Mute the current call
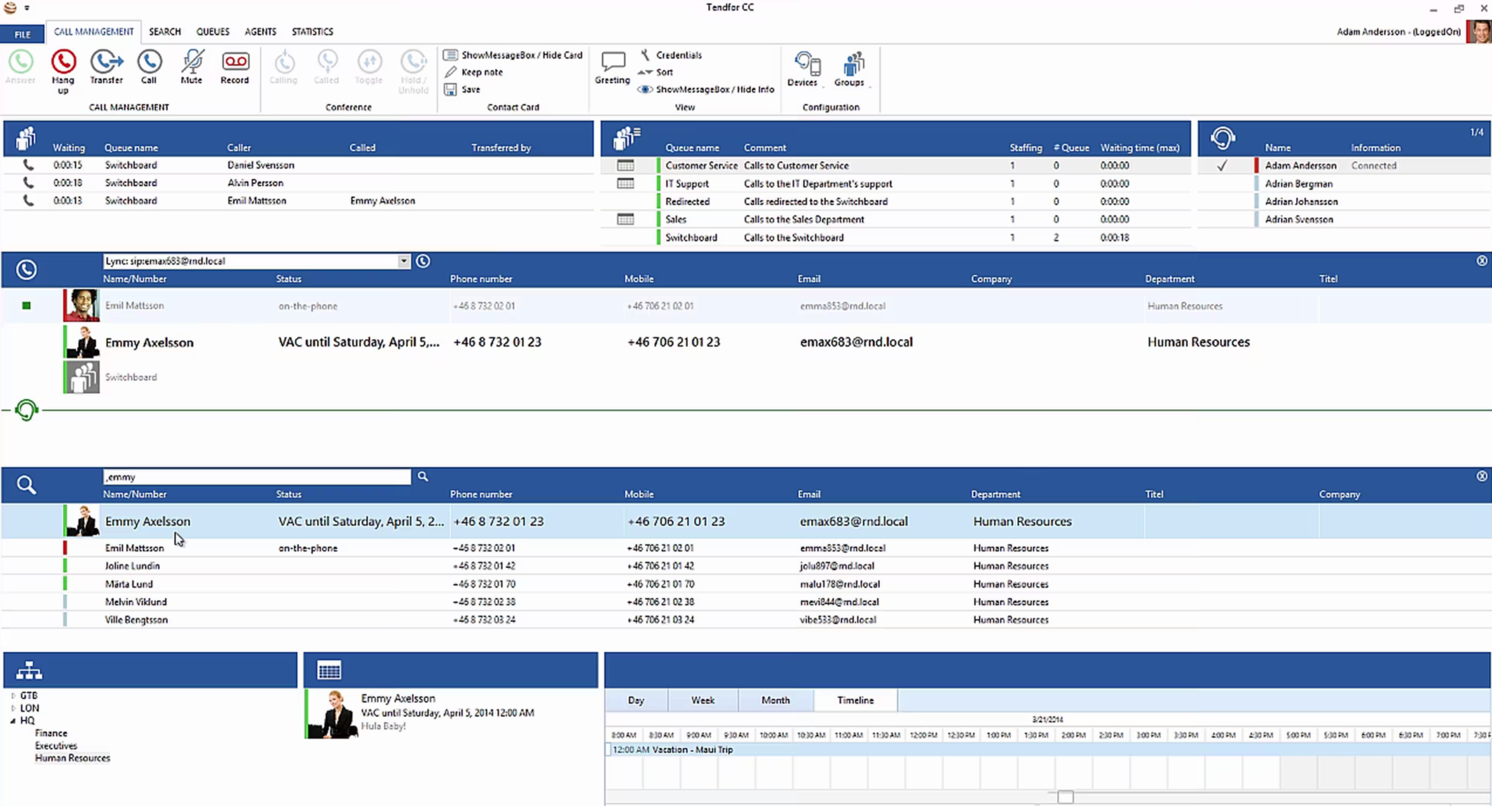Viewport: 1492px width, 806px height. coord(191,62)
